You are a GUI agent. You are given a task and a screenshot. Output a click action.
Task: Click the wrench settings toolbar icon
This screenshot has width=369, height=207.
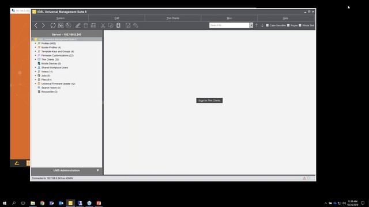(x=135, y=25)
